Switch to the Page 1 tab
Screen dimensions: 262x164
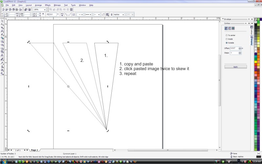(34, 150)
